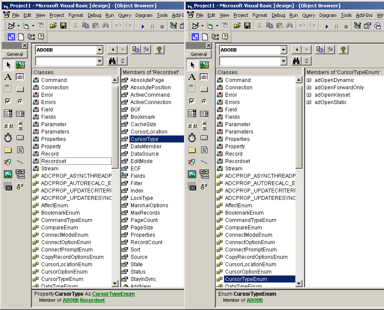Open the Query menu in right window
The image size is (384, 310).
(x=309, y=15)
